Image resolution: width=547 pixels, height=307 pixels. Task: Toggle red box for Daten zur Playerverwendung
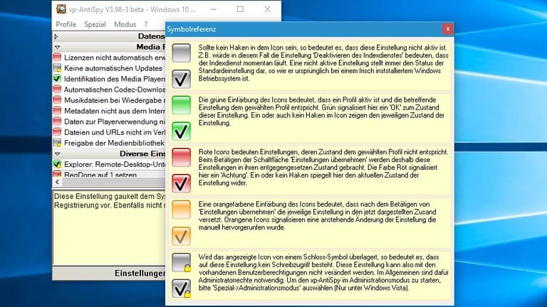pos(57,122)
